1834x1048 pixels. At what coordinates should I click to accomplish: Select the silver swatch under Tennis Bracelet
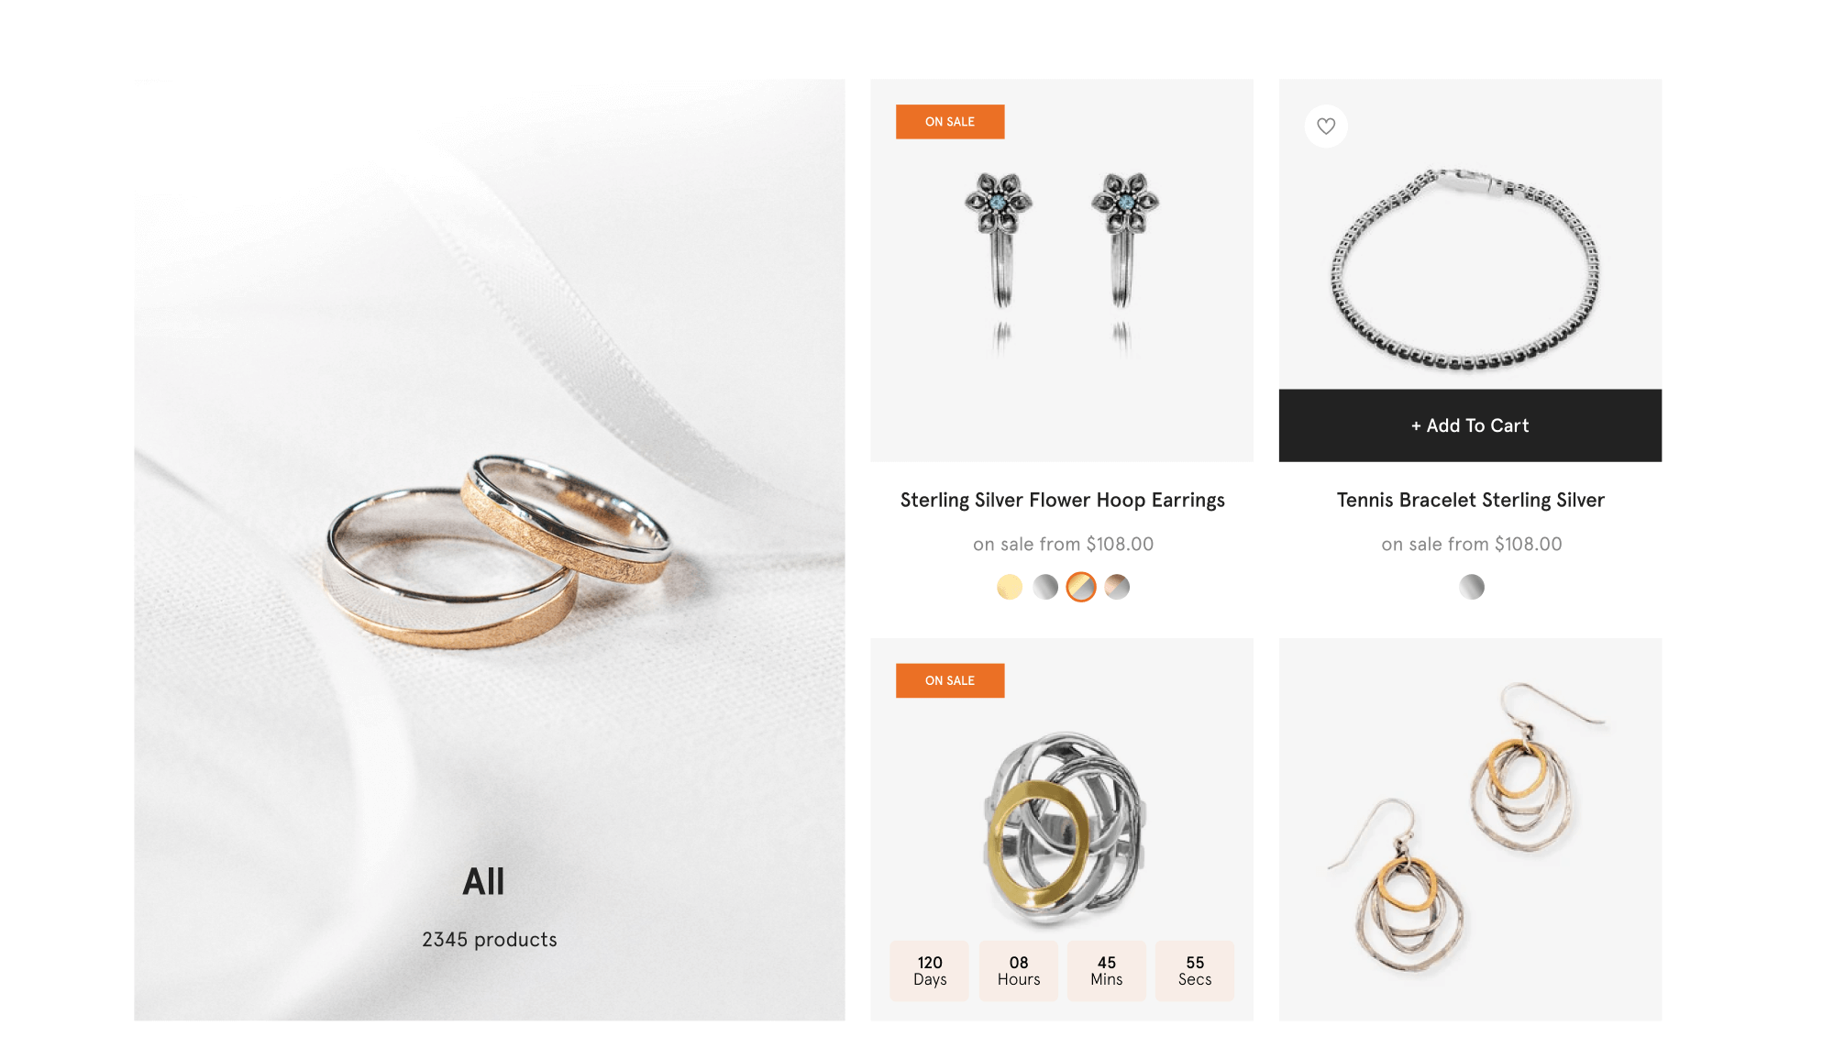1472,587
